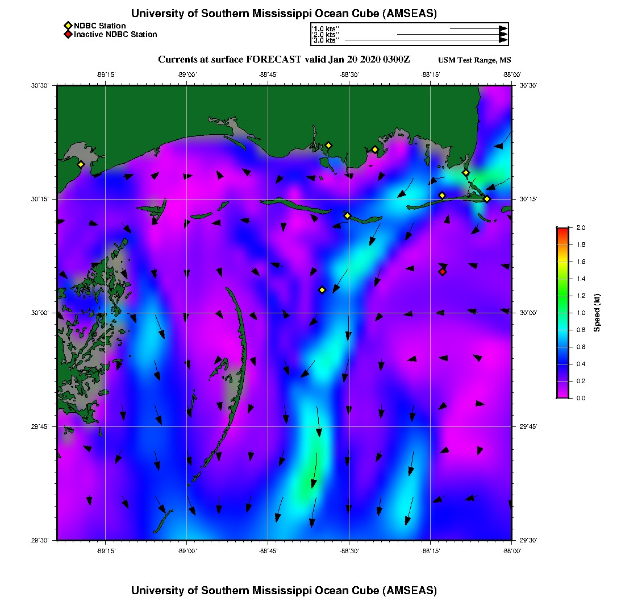
Task: Click the 3.0 kts scale arrow head
Action: point(503,40)
